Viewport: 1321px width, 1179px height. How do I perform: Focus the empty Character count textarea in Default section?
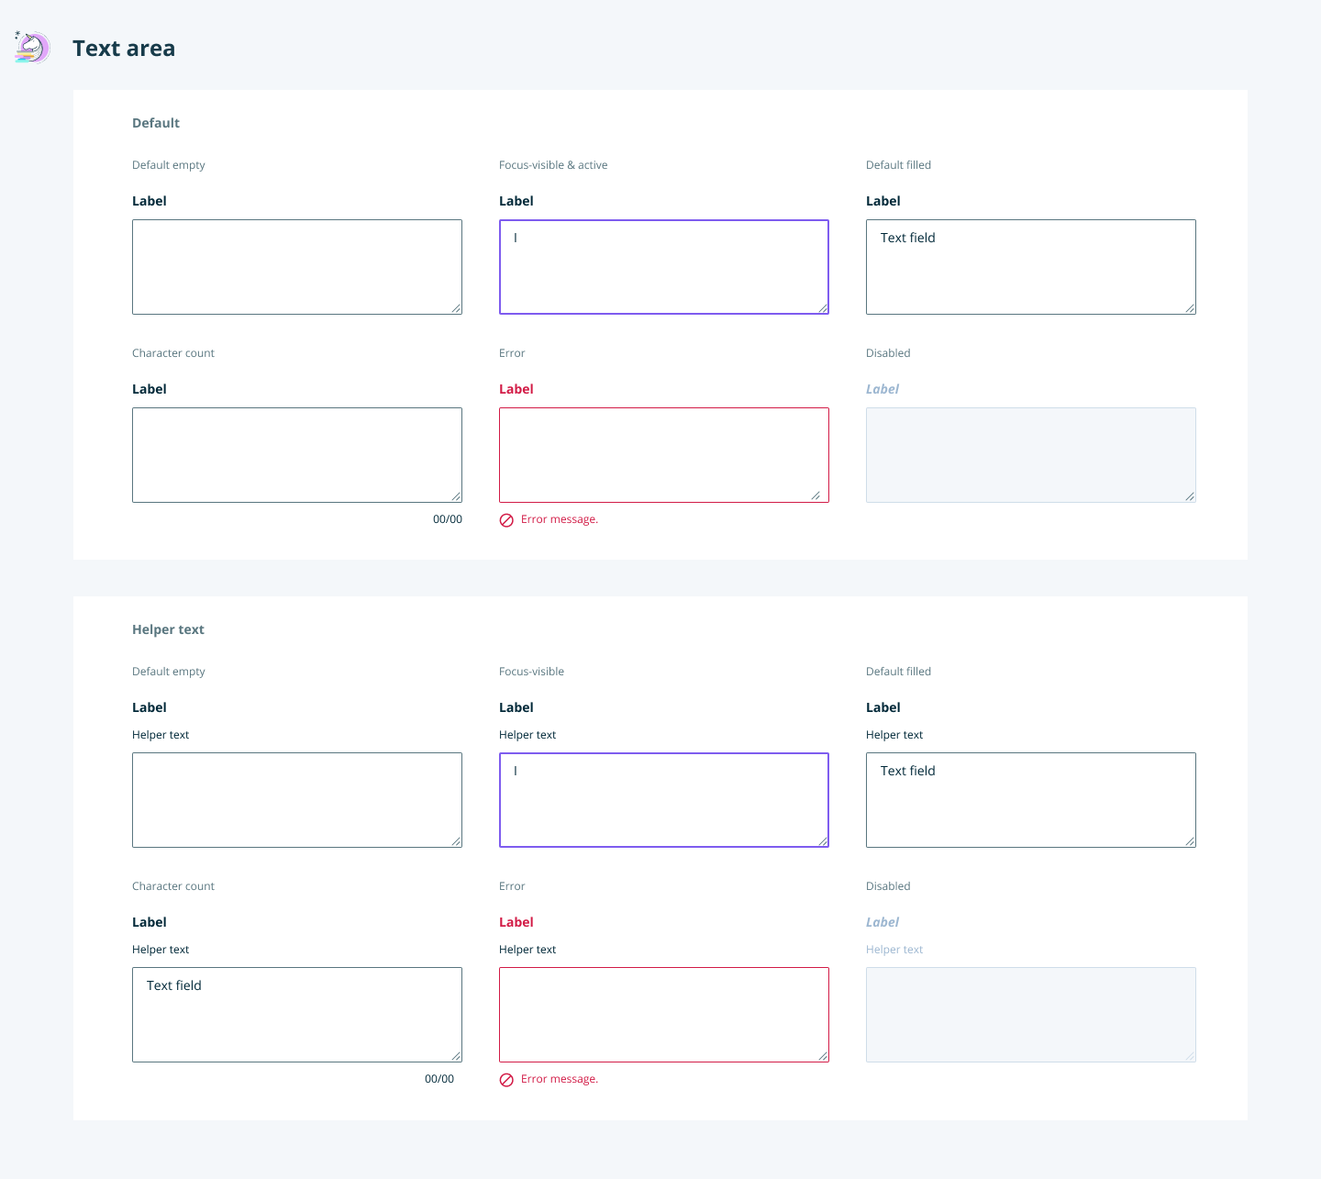coord(297,455)
